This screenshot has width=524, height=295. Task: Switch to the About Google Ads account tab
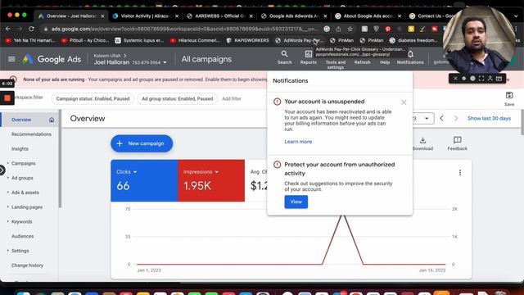click(368, 16)
